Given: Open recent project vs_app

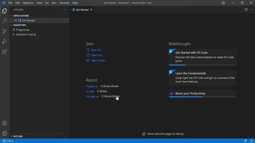Looking at the screenshot, I should pyautogui.click(x=90, y=91).
